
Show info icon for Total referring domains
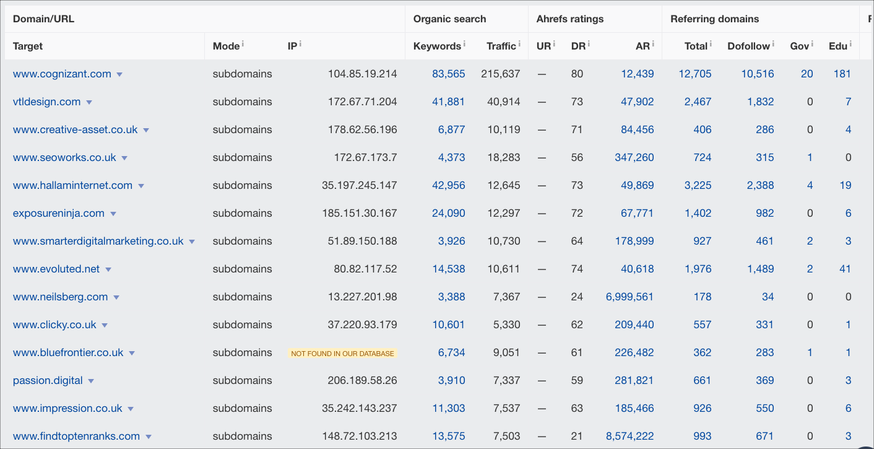(x=710, y=44)
